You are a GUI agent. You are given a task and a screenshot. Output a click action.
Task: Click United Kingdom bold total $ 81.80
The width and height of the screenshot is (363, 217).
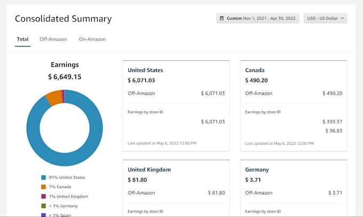coord(137,180)
